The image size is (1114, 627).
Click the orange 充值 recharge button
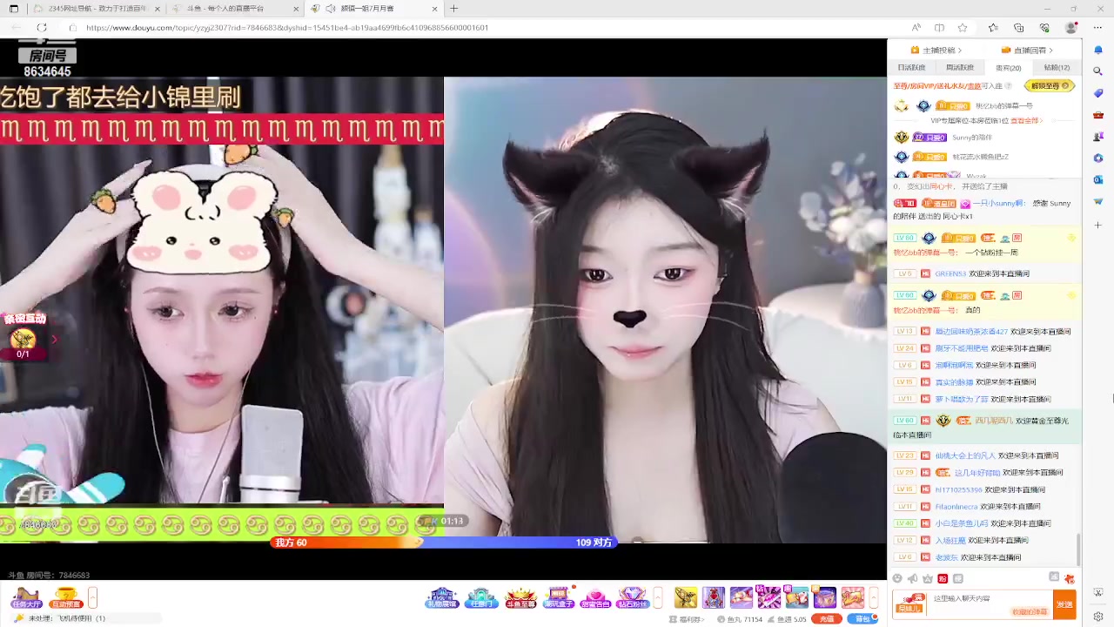(x=826, y=619)
